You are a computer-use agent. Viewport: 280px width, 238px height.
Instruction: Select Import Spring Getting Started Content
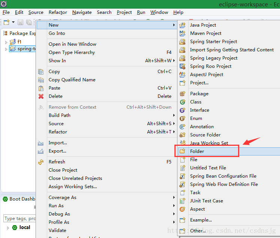229,50
